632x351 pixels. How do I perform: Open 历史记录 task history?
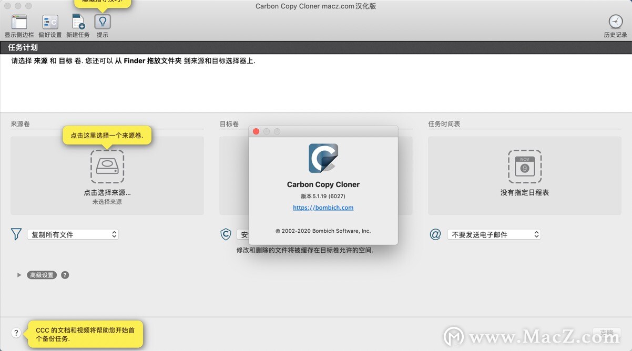(x=615, y=22)
